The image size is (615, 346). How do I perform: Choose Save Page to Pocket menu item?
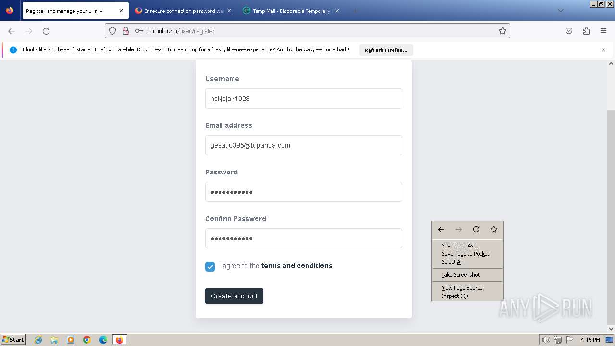pos(467,254)
